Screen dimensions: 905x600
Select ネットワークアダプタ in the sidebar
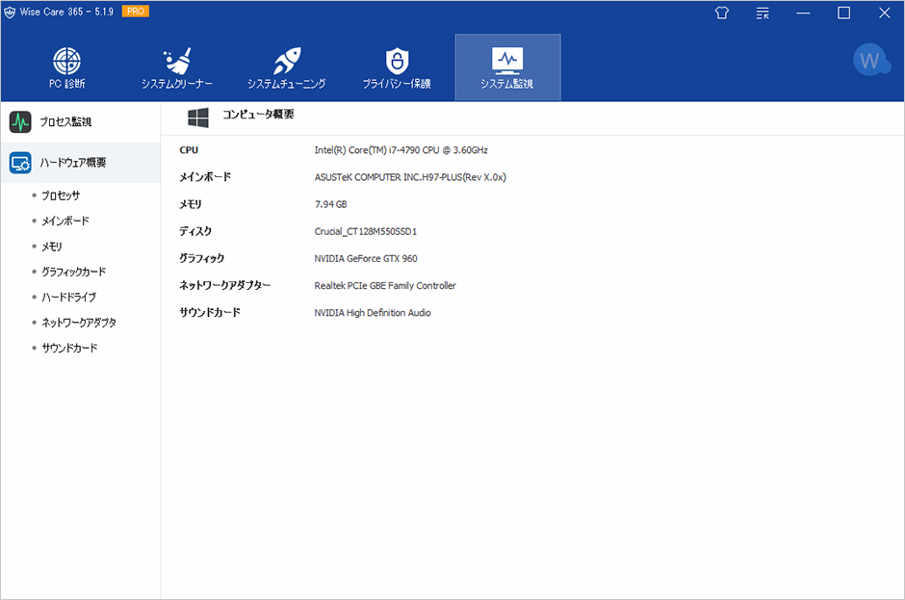tap(79, 323)
